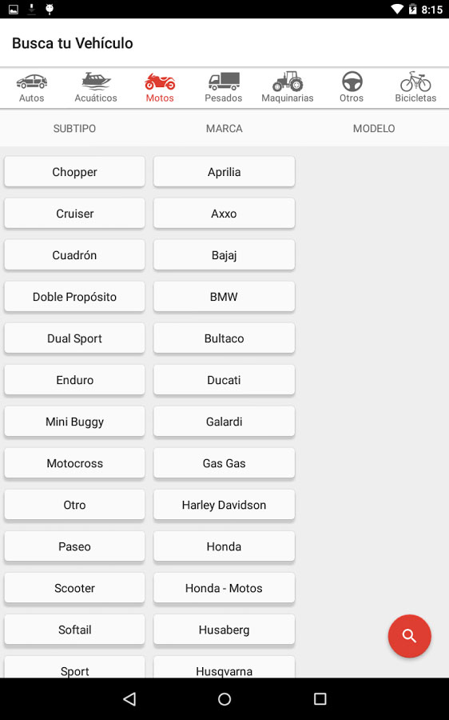This screenshot has height=720, width=449.
Task: Choose the Bicicletas bicycle category
Action: click(x=415, y=82)
